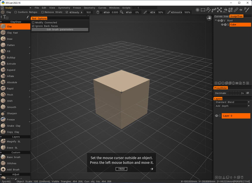
Task: Uncheck the Steady stroke checkbox
Action: point(67,12)
